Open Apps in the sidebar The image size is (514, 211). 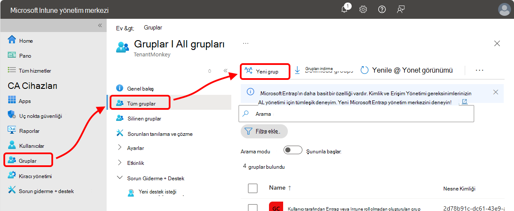click(x=24, y=101)
